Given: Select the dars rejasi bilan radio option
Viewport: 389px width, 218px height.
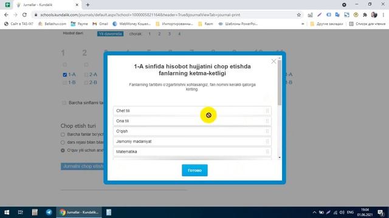Looking at the screenshot, I should click(x=63, y=142).
